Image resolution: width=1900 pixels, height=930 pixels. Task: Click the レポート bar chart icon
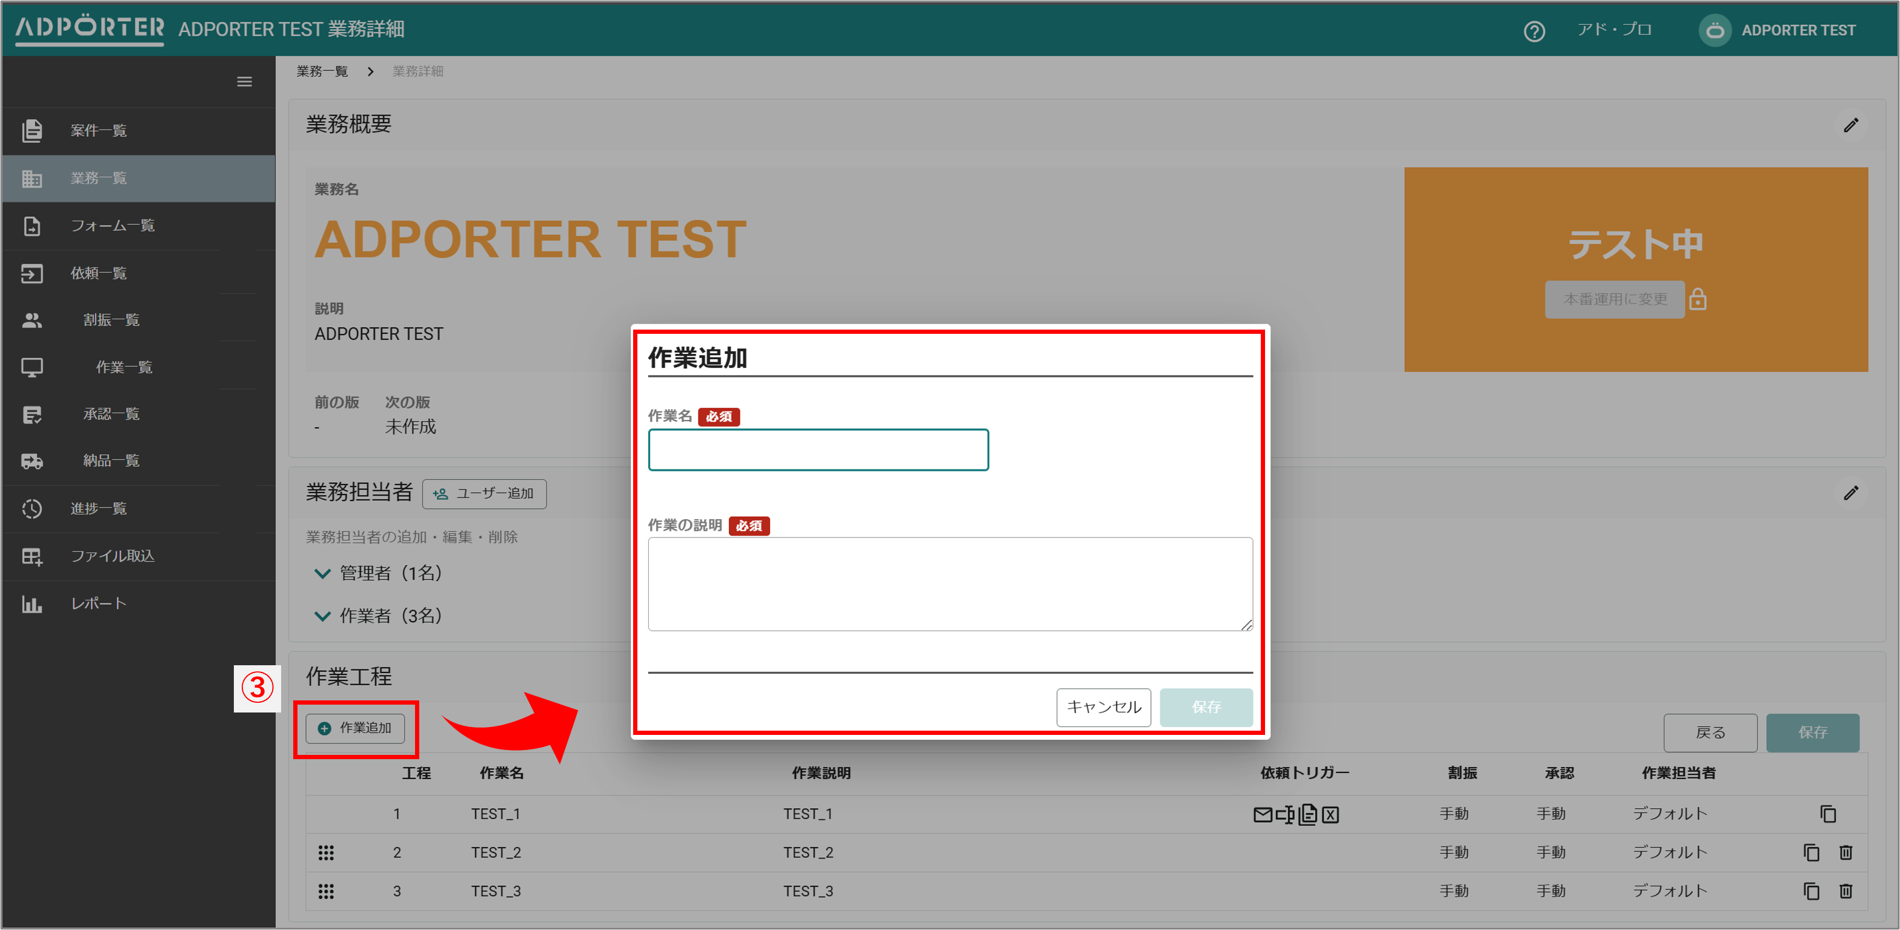coord(32,604)
